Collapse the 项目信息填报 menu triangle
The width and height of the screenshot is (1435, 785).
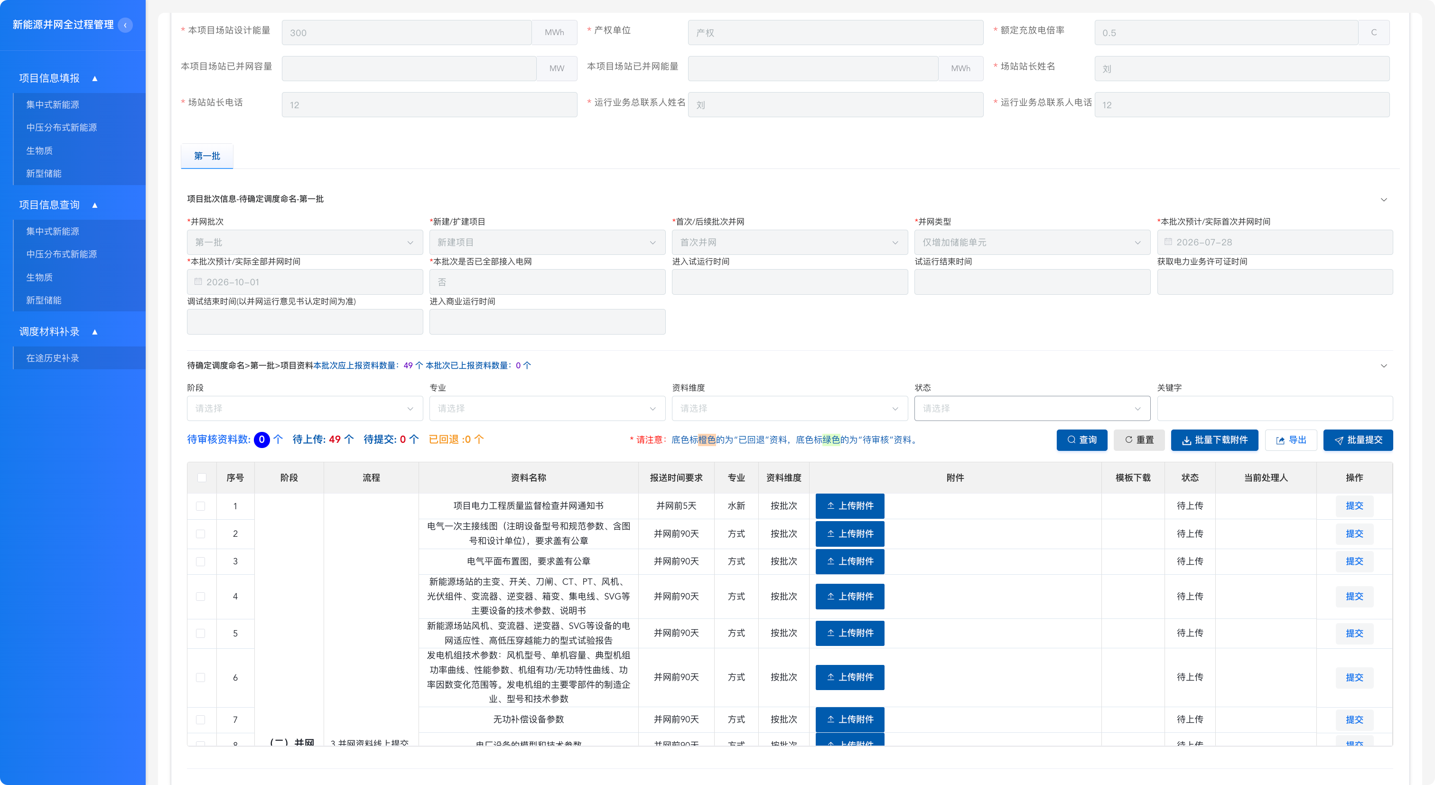[x=95, y=79]
